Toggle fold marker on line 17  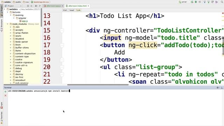click(x=62, y=45)
